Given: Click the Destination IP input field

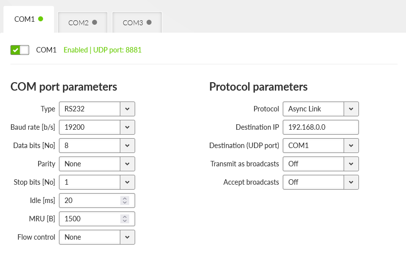Looking at the screenshot, I should click(320, 127).
